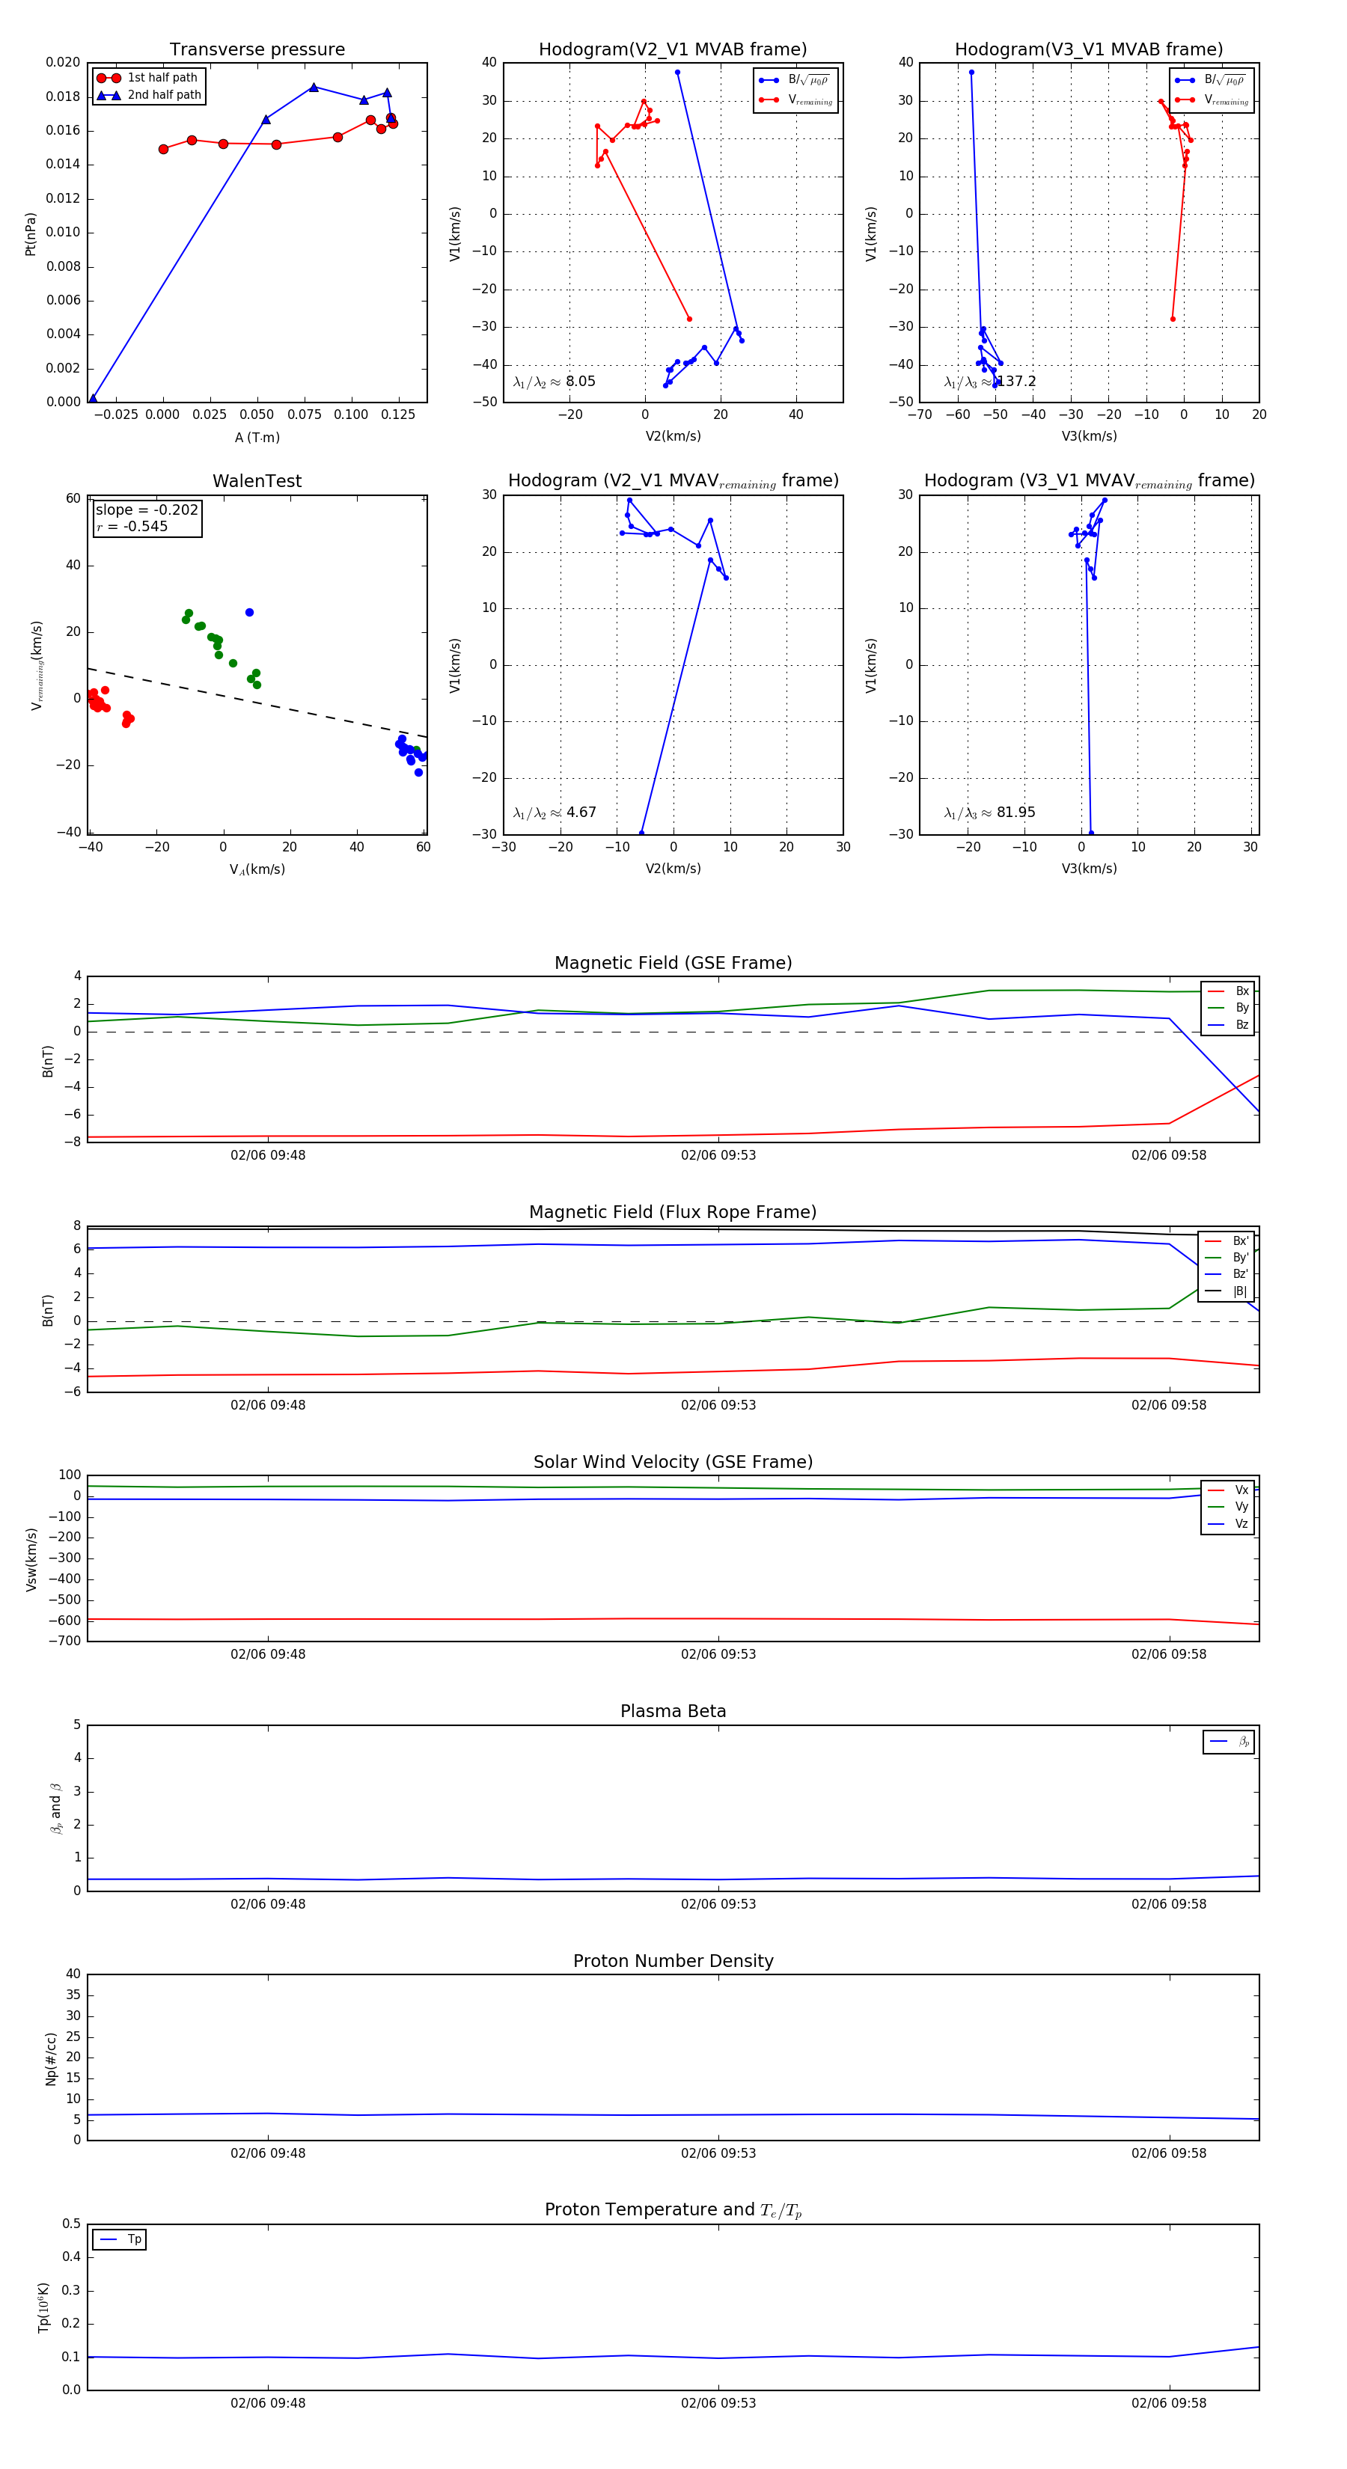Select the Bx' legend entry in the flux rope plot
This screenshot has height=2469, width=1347.
[1227, 1241]
